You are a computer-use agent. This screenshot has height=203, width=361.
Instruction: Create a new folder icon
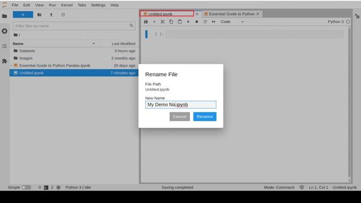pos(39,15)
